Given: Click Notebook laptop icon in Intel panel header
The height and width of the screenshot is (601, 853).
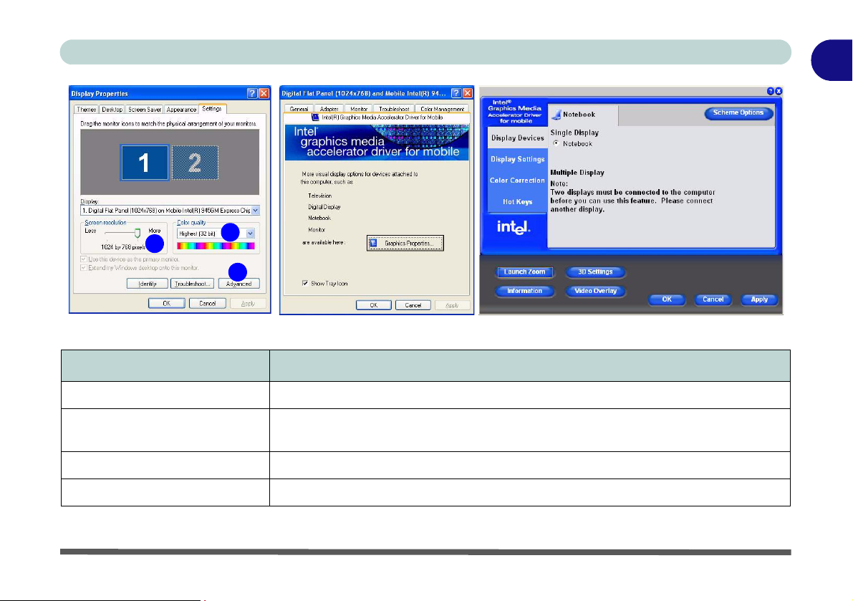Looking at the screenshot, I should [556, 114].
